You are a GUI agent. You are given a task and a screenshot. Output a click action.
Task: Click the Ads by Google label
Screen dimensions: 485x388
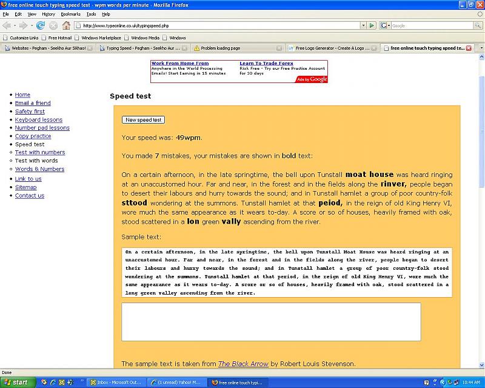(x=312, y=79)
